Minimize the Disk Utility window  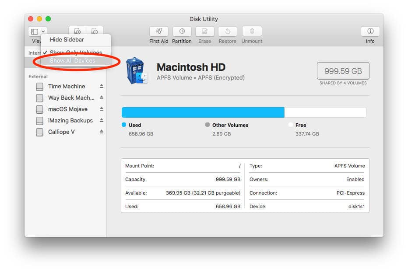(x=39, y=19)
